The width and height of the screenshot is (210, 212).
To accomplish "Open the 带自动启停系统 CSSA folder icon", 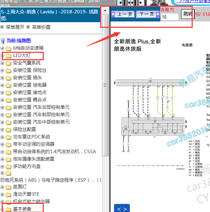I will [x=8, y=152].
